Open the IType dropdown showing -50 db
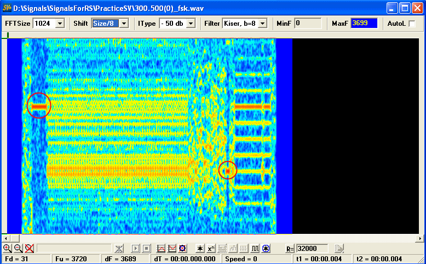Screen dimensions: 426x264 [x=193, y=24]
